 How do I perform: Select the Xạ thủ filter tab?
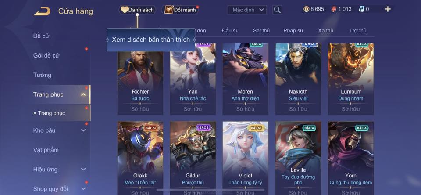(x=326, y=31)
